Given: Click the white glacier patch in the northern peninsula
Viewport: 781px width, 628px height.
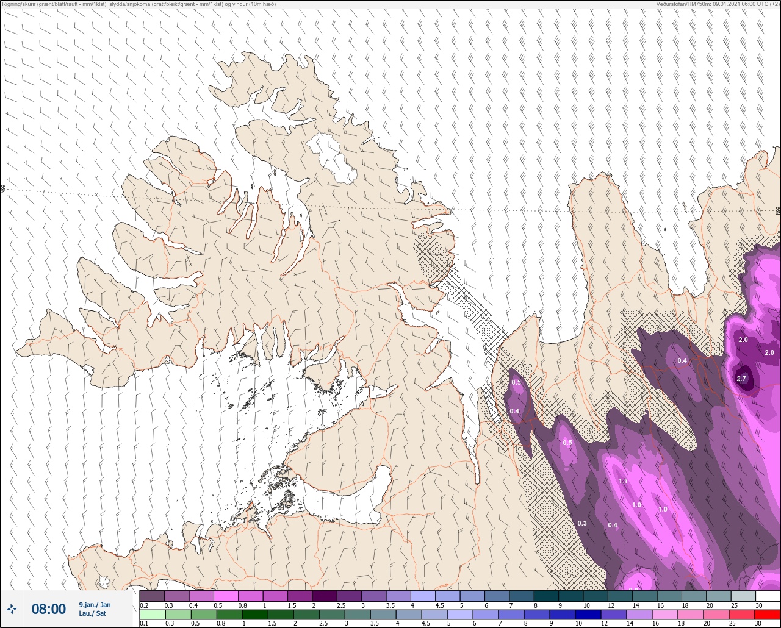Looking at the screenshot, I should pyautogui.click(x=333, y=159).
